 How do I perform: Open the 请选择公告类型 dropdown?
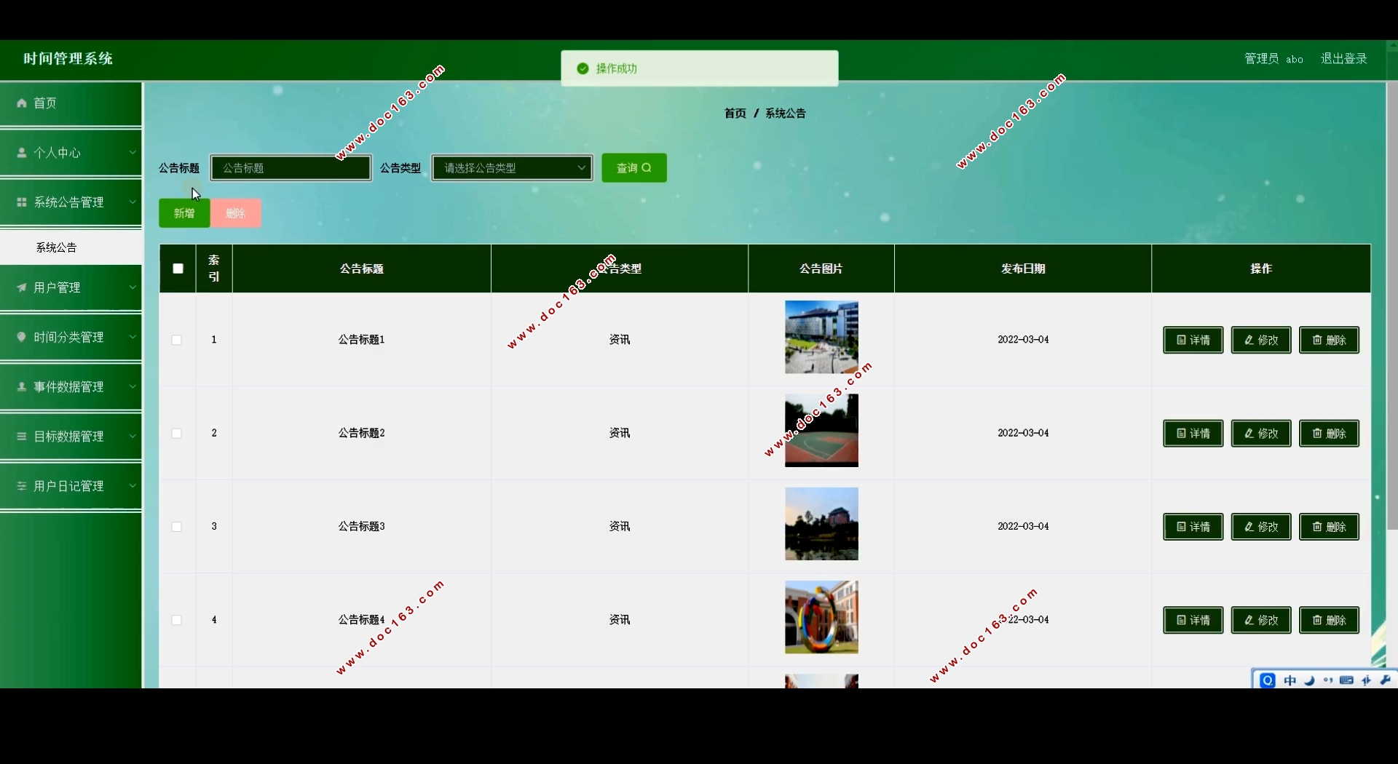click(513, 168)
